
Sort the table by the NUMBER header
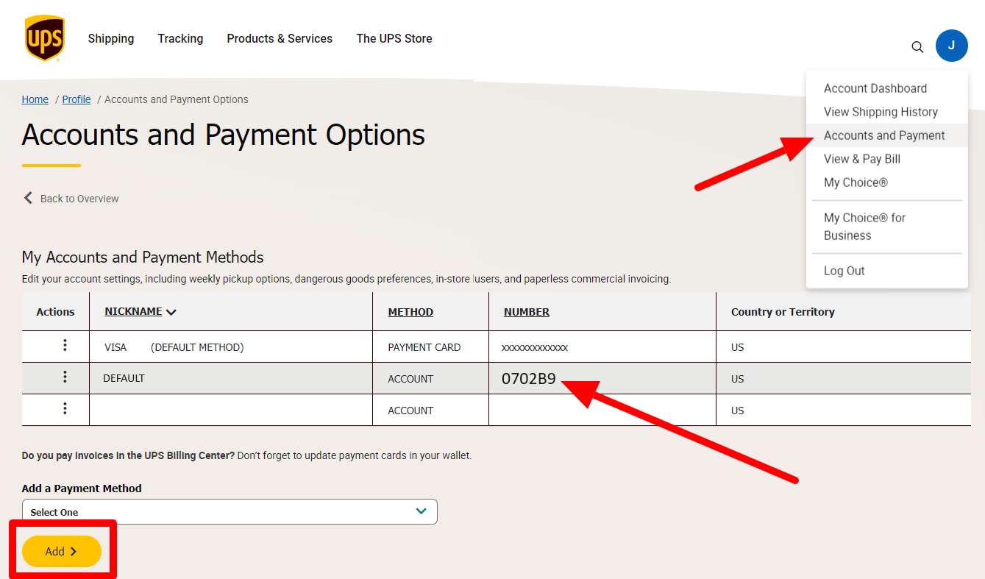[527, 312]
